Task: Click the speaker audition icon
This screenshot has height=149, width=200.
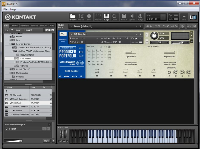Action: point(53,141)
